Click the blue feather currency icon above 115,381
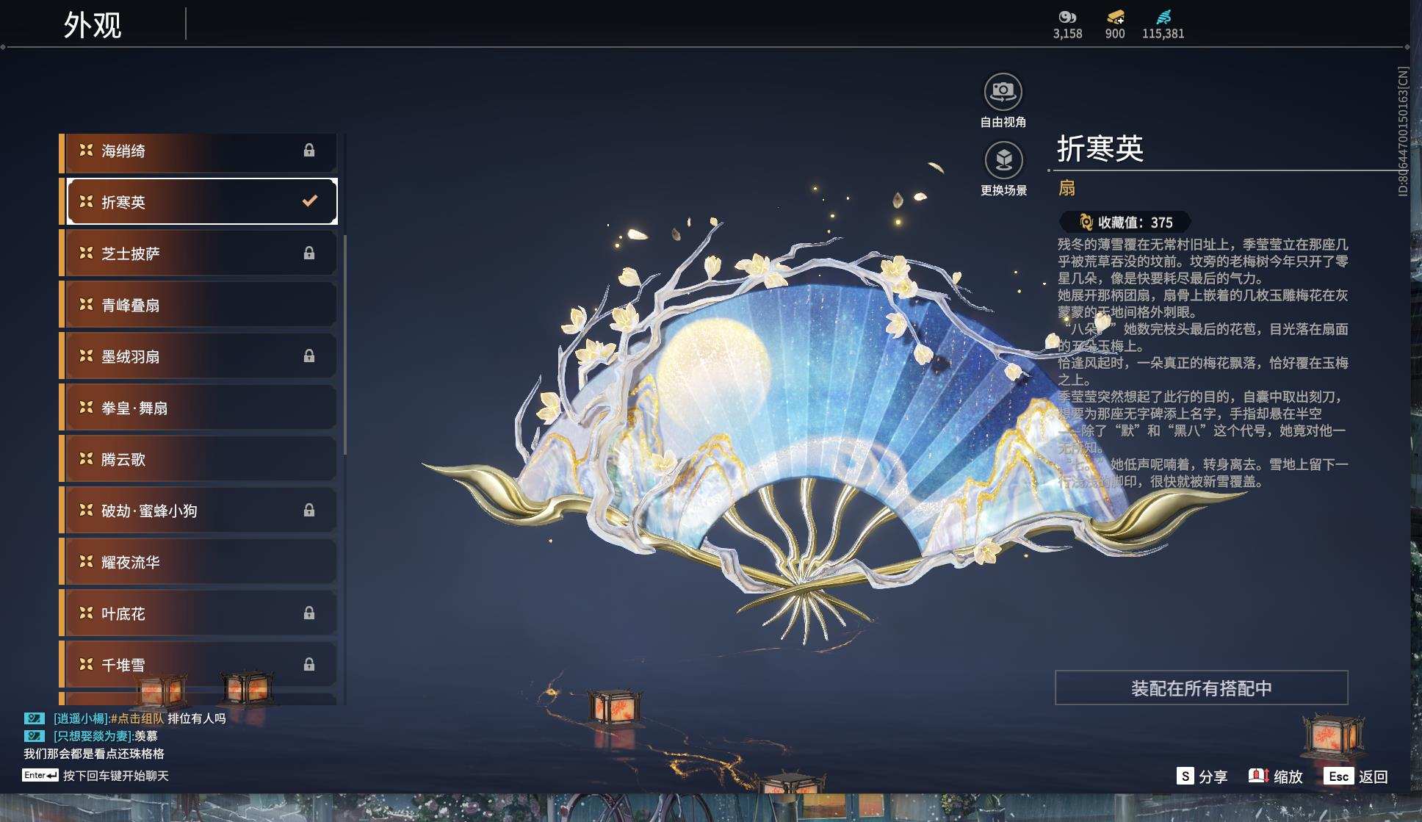This screenshot has height=822, width=1422. click(1163, 17)
